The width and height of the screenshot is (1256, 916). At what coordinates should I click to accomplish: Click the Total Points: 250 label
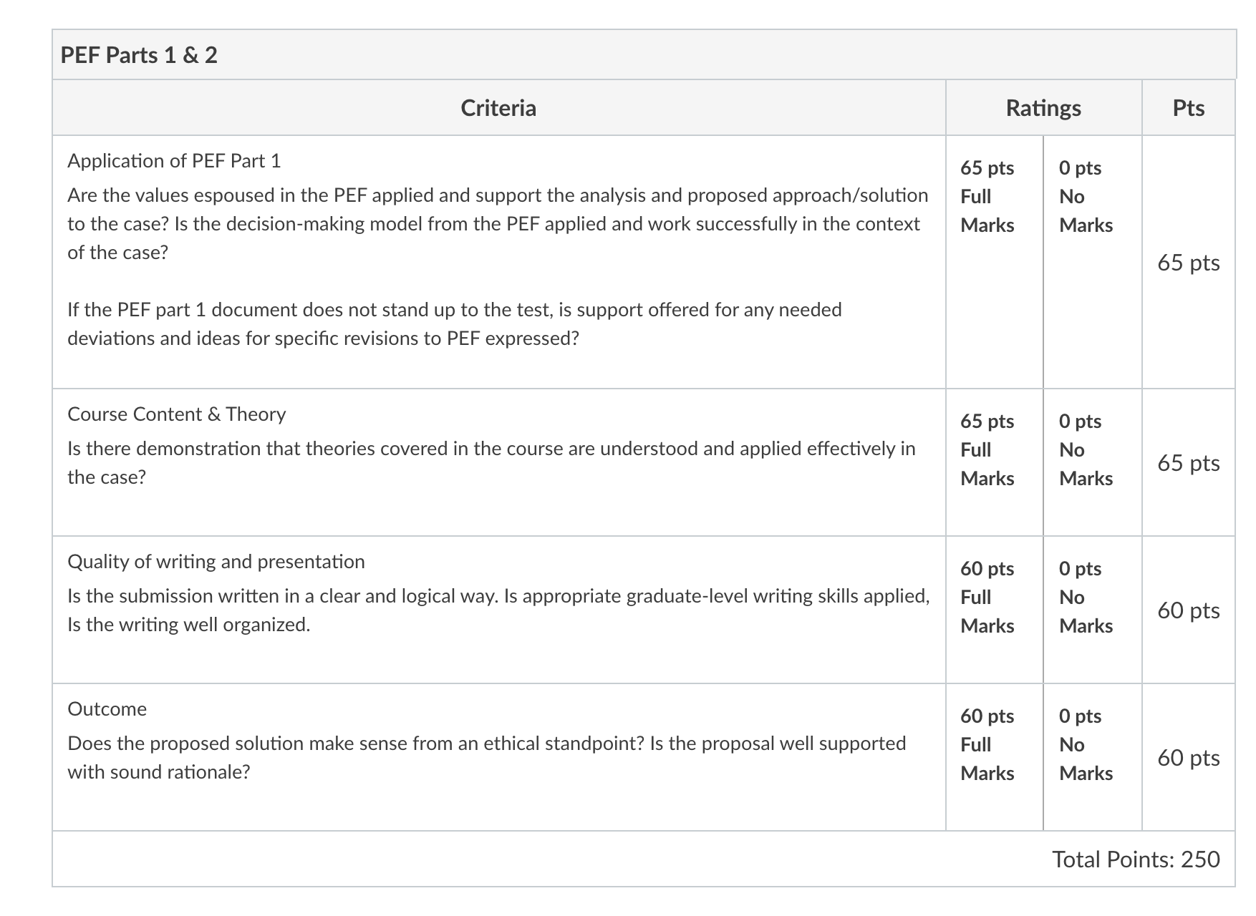pos(1136,859)
